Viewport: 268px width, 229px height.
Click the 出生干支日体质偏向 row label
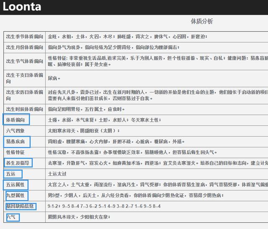coord(24,78)
